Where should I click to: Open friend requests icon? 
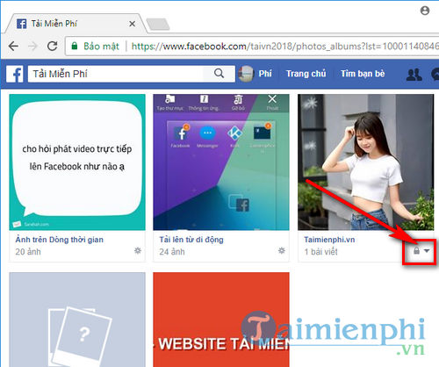click(x=414, y=75)
